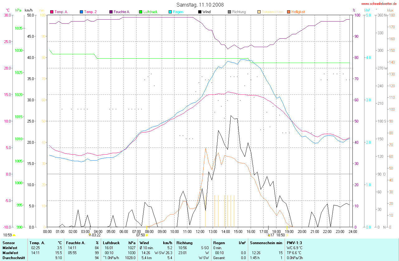The image size is (399, 261).
Task: Click the purple Feuchte A. legend swatch
Action: pyautogui.click(x=111, y=12)
